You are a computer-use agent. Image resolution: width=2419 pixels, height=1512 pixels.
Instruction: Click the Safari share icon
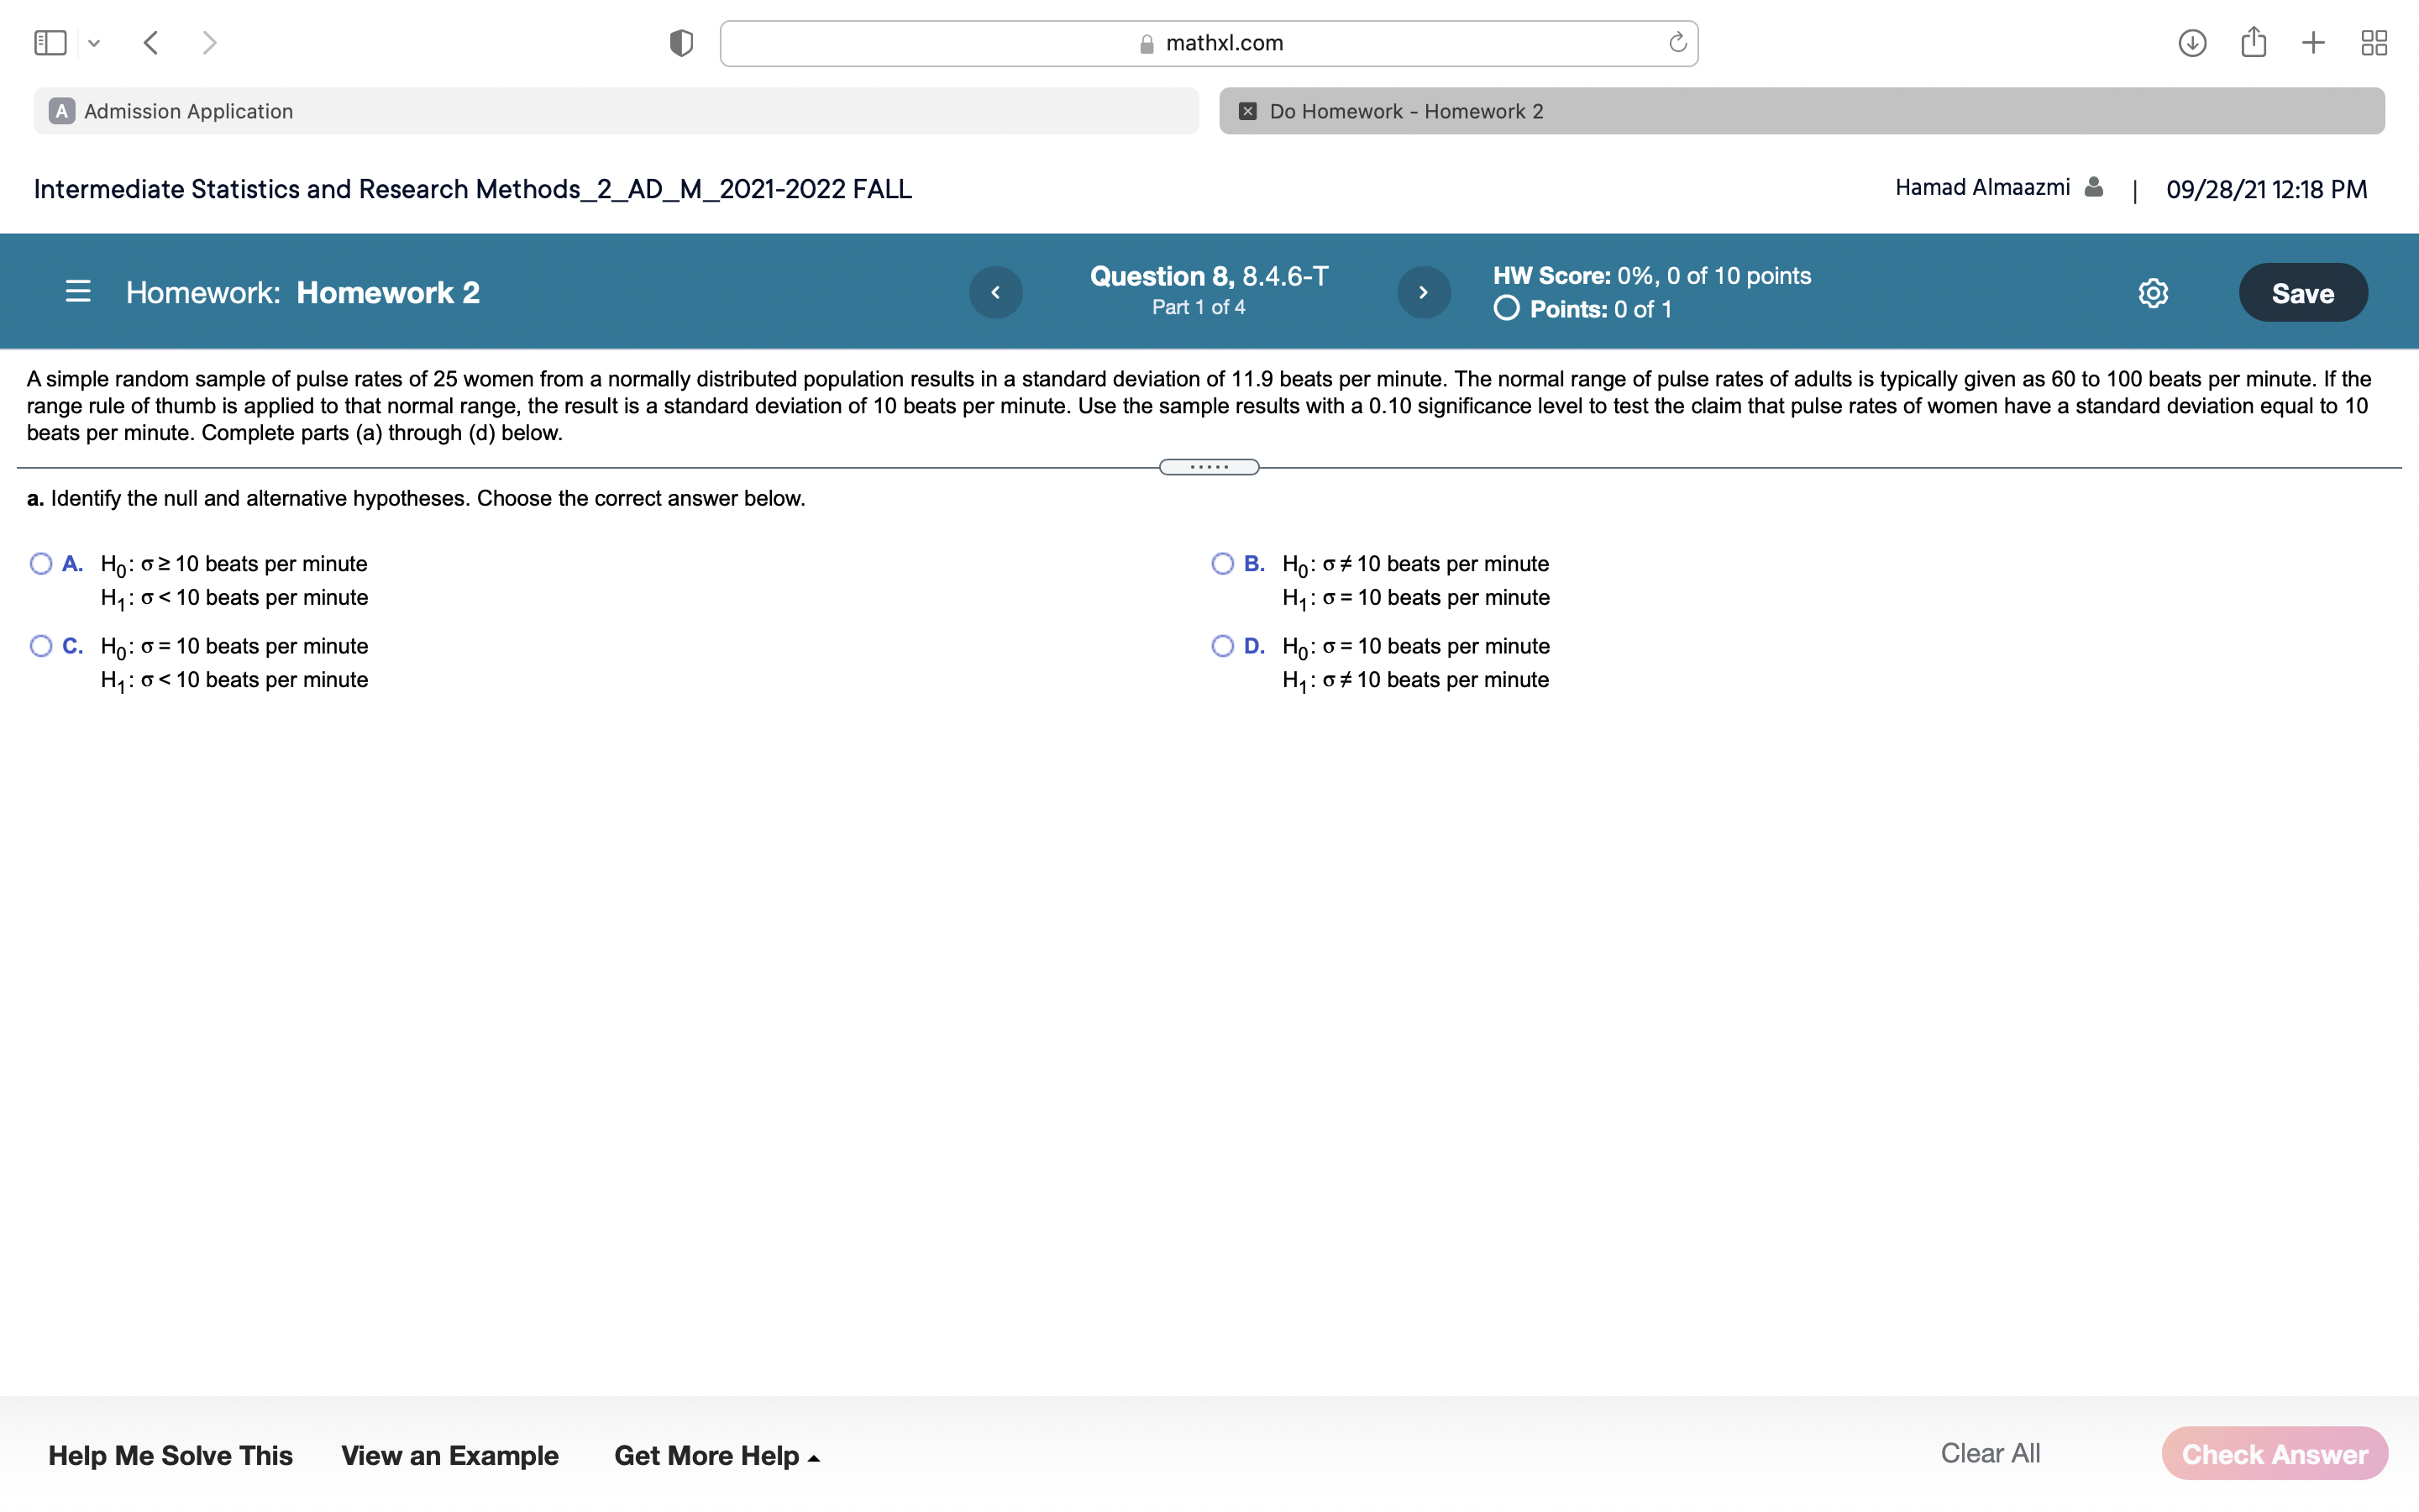(2253, 42)
